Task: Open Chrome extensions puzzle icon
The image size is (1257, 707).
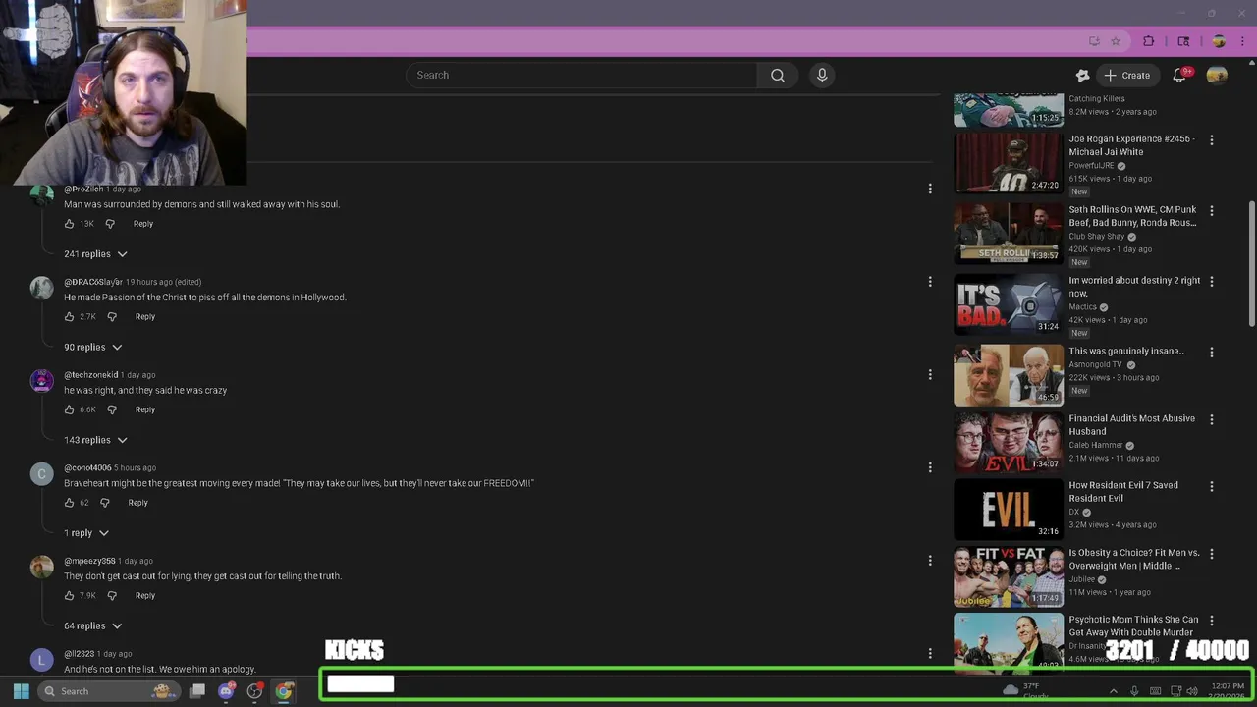Action: click(1148, 41)
